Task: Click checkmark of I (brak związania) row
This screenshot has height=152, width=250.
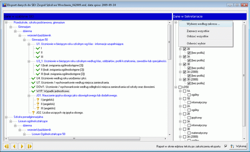Action: [38, 65]
